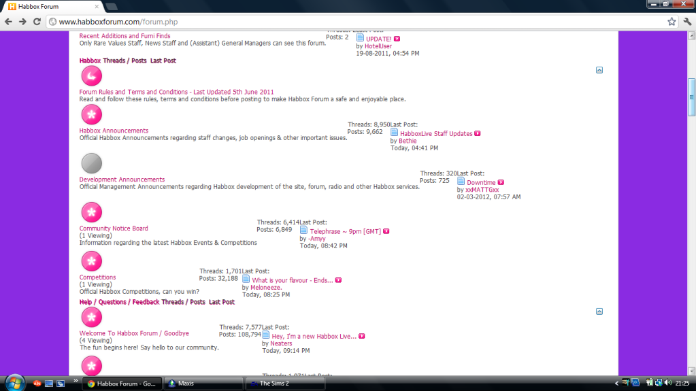The image size is (696, 391).
Task: Click the browser reload button
Action: (x=38, y=22)
